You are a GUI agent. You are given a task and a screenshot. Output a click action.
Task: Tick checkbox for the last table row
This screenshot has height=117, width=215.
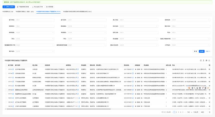[6, 106]
